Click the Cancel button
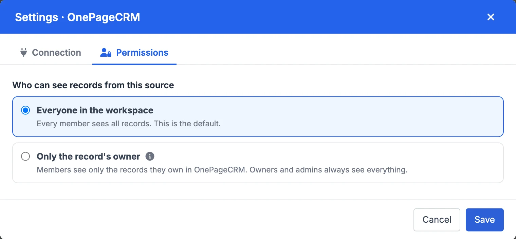Screen dimensions: 516x239 click(437, 220)
